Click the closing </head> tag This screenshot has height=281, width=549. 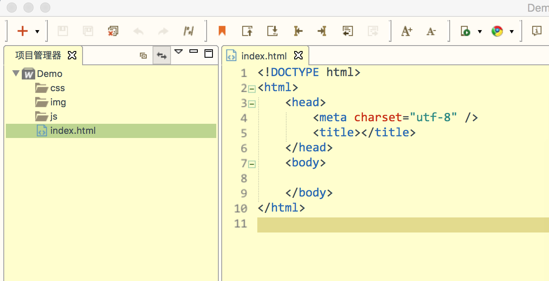pos(309,148)
